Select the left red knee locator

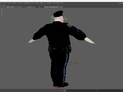pyautogui.click(x=71, y=62)
